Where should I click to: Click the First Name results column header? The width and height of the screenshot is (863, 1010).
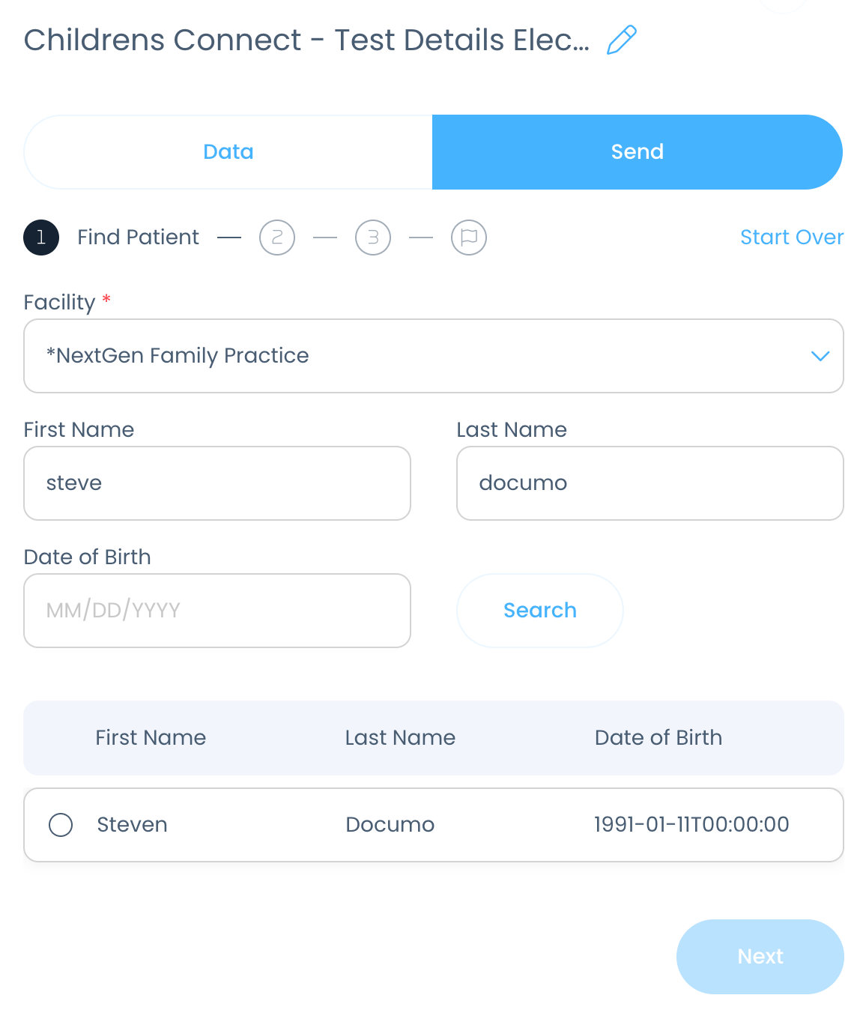click(151, 738)
